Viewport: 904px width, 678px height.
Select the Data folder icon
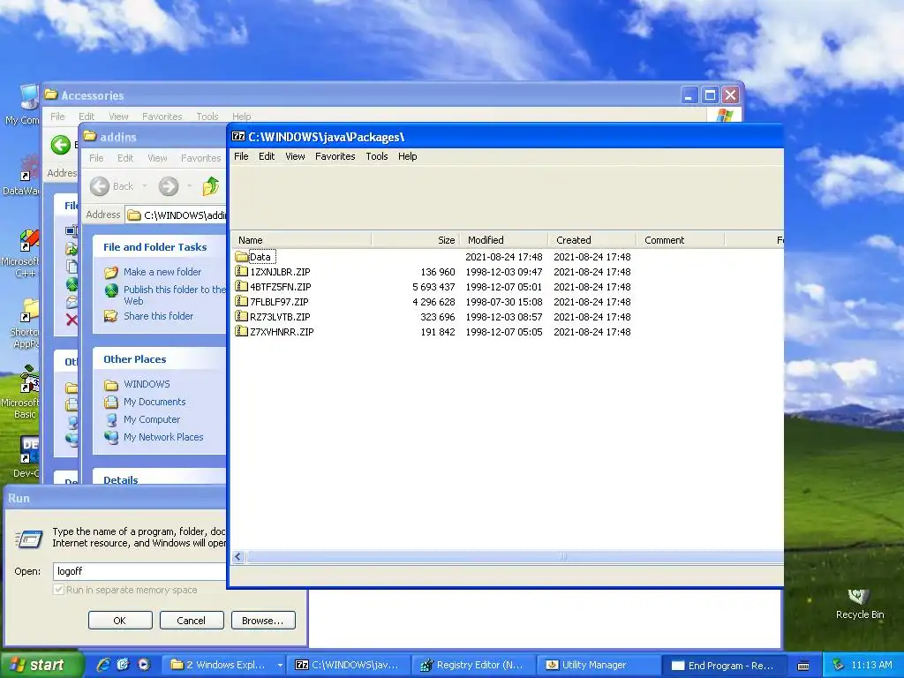242,257
